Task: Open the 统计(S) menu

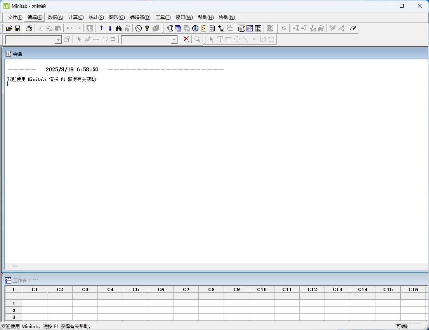Action: click(96, 17)
